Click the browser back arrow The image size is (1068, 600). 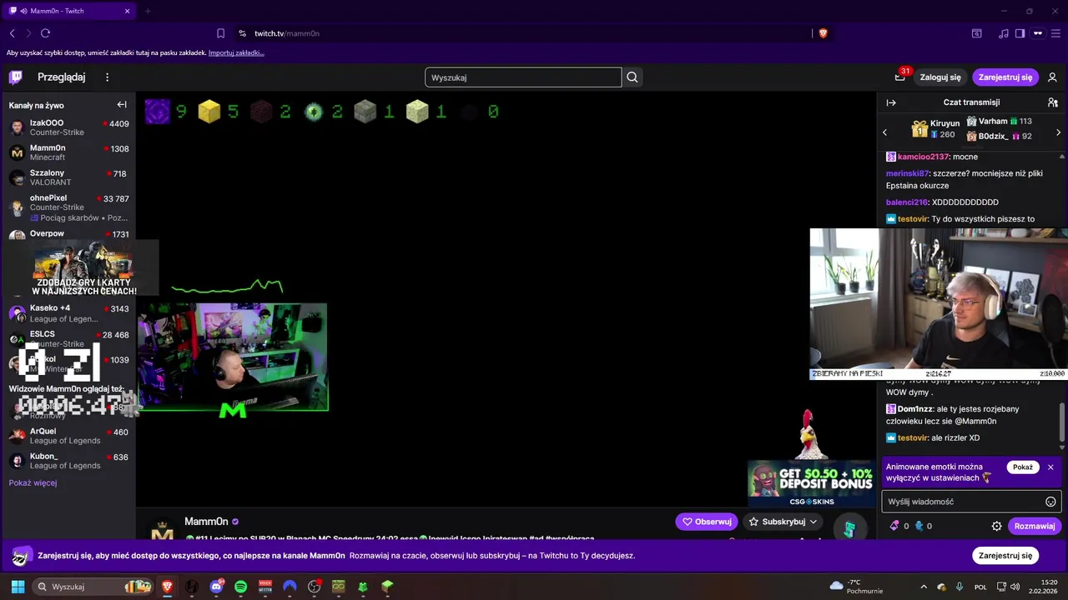[x=13, y=33]
